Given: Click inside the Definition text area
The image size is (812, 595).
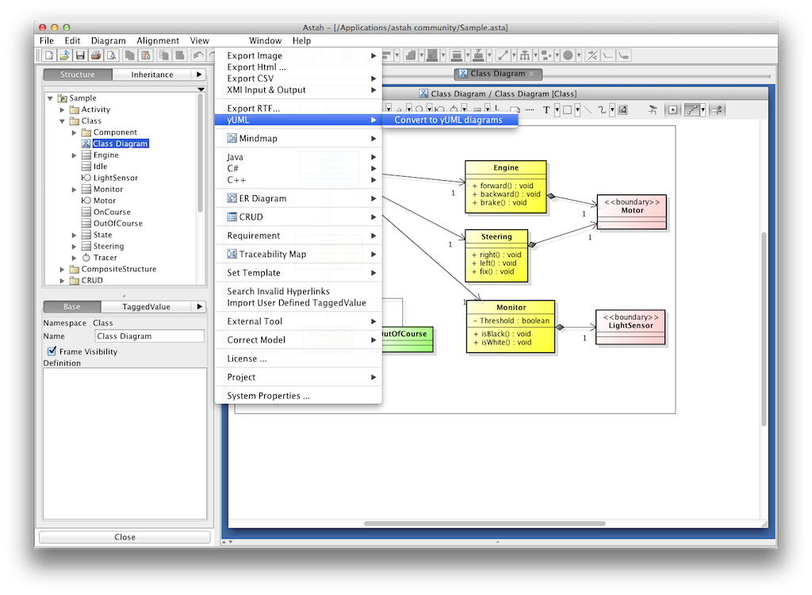Looking at the screenshot, I should click(x=124, y=443).
